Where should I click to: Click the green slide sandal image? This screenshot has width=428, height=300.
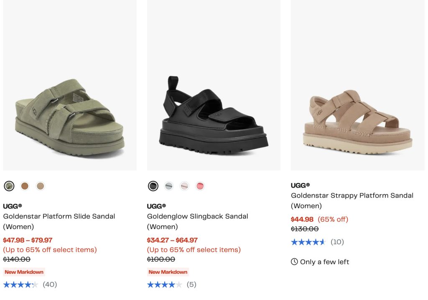[70, 117]
